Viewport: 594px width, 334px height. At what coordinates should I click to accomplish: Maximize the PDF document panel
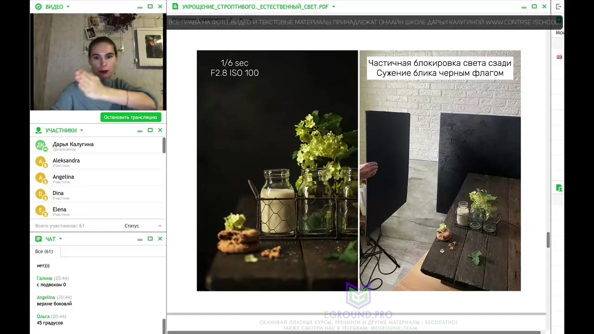(x=534, y=6)
